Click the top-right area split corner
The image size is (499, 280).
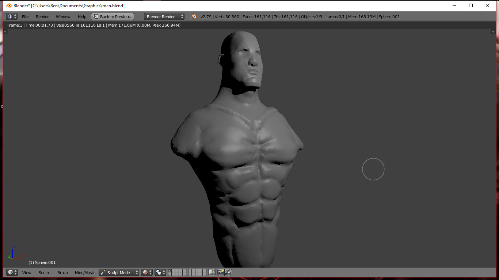(x=493, y=32)
